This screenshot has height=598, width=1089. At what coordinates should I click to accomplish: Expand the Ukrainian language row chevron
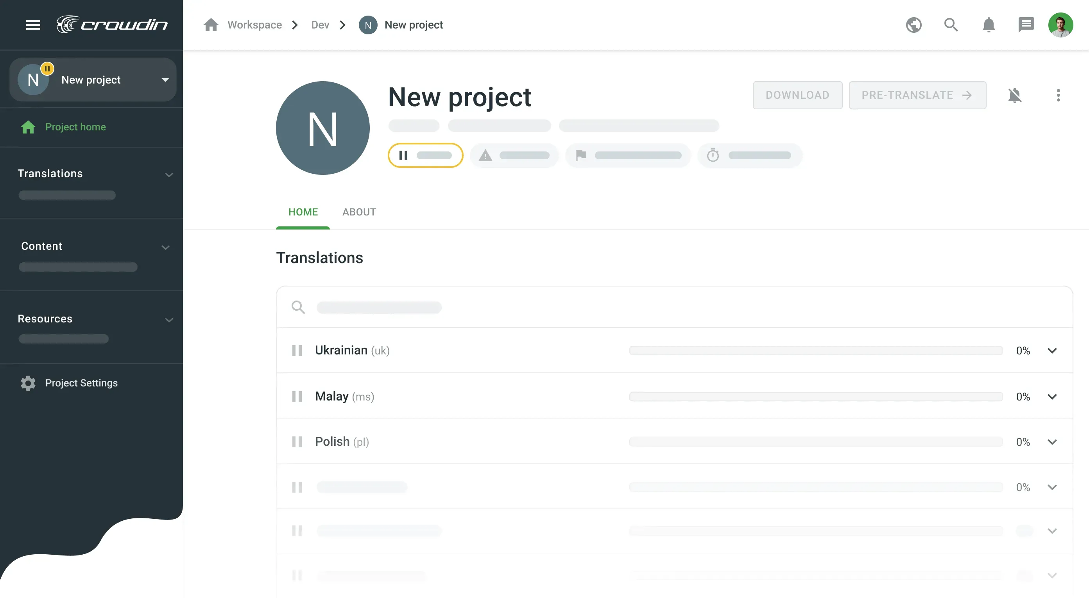point(1052,351)
